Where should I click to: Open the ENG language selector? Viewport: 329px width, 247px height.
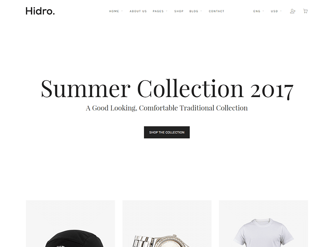click(259, 11)
